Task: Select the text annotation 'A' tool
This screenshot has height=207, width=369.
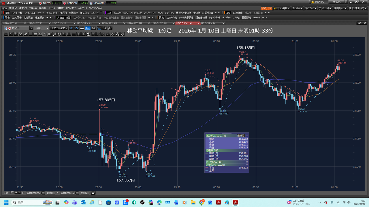Action: point(84,34)
